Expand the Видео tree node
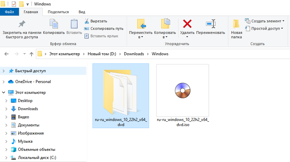 tap(6, 117)
